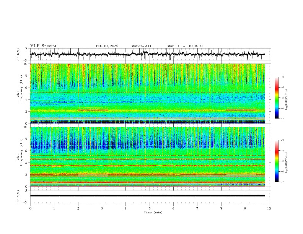Click the "-5" label on ch.2 colorbar
Image resolution: width=303 pixels, height=234 pixels.
click(282, 161)
